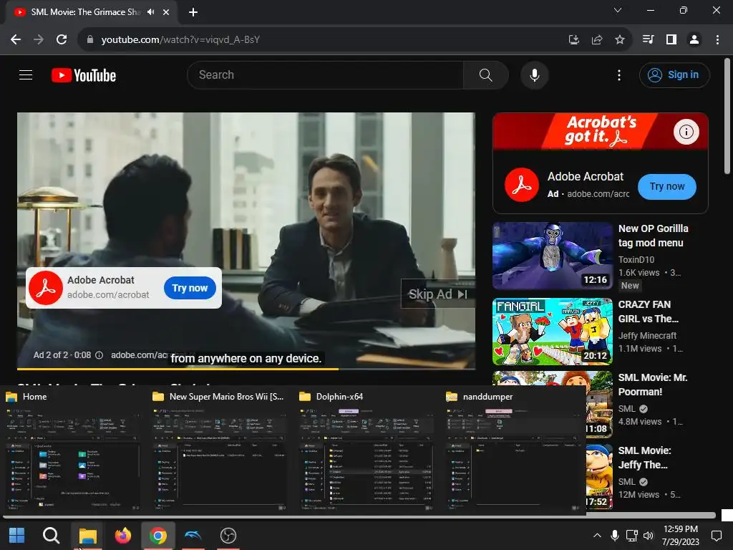This screenshot has height=550, width=733.
Task: Open taskbar Search icon
Action: pyautogui.click(x=51, y=536)
